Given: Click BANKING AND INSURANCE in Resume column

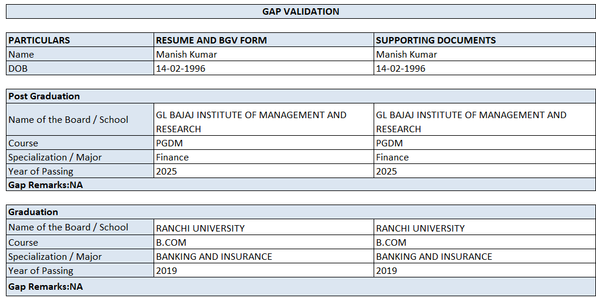Looking at the screenshot, I should [214, 257].
